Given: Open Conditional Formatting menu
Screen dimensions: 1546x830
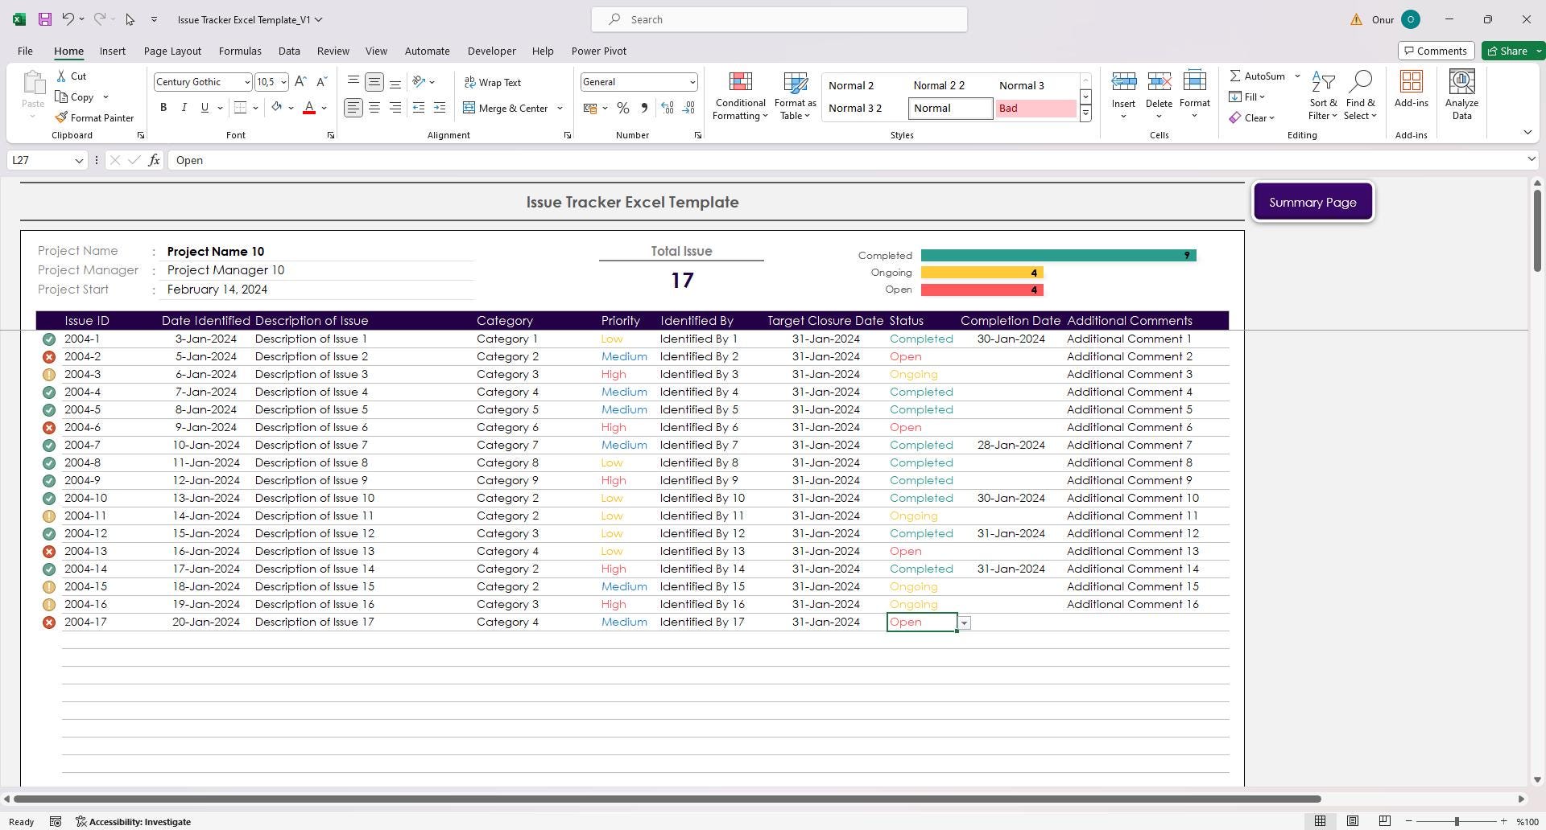Looking at the screenshot, I should [x=740, y=97].
